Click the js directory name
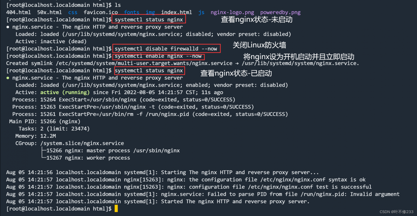Image resolution: width=417 pixels, height=216 pixels. coord(201,13)
